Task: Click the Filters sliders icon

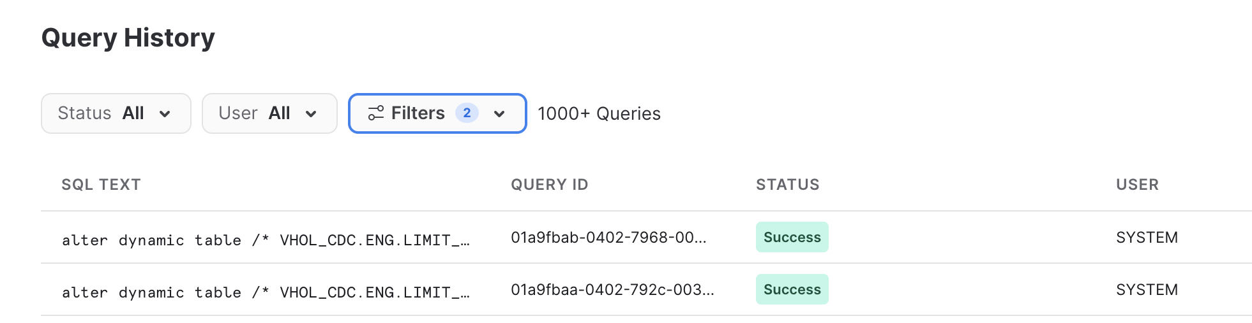Action: coord(376,113)
